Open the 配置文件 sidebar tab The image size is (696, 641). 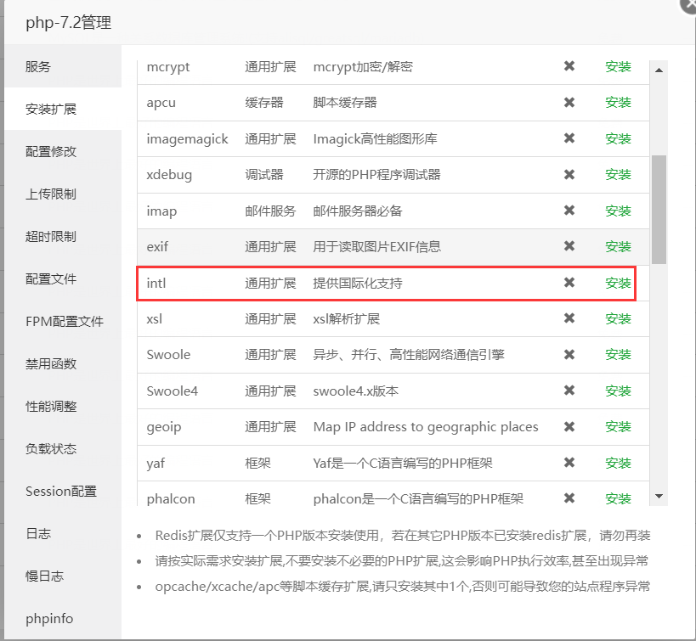63,279
